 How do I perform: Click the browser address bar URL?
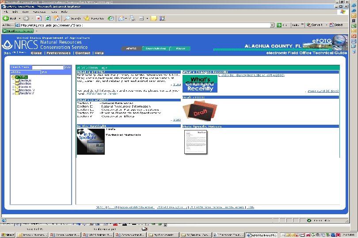pyautogui.click(x=52, y=25)
